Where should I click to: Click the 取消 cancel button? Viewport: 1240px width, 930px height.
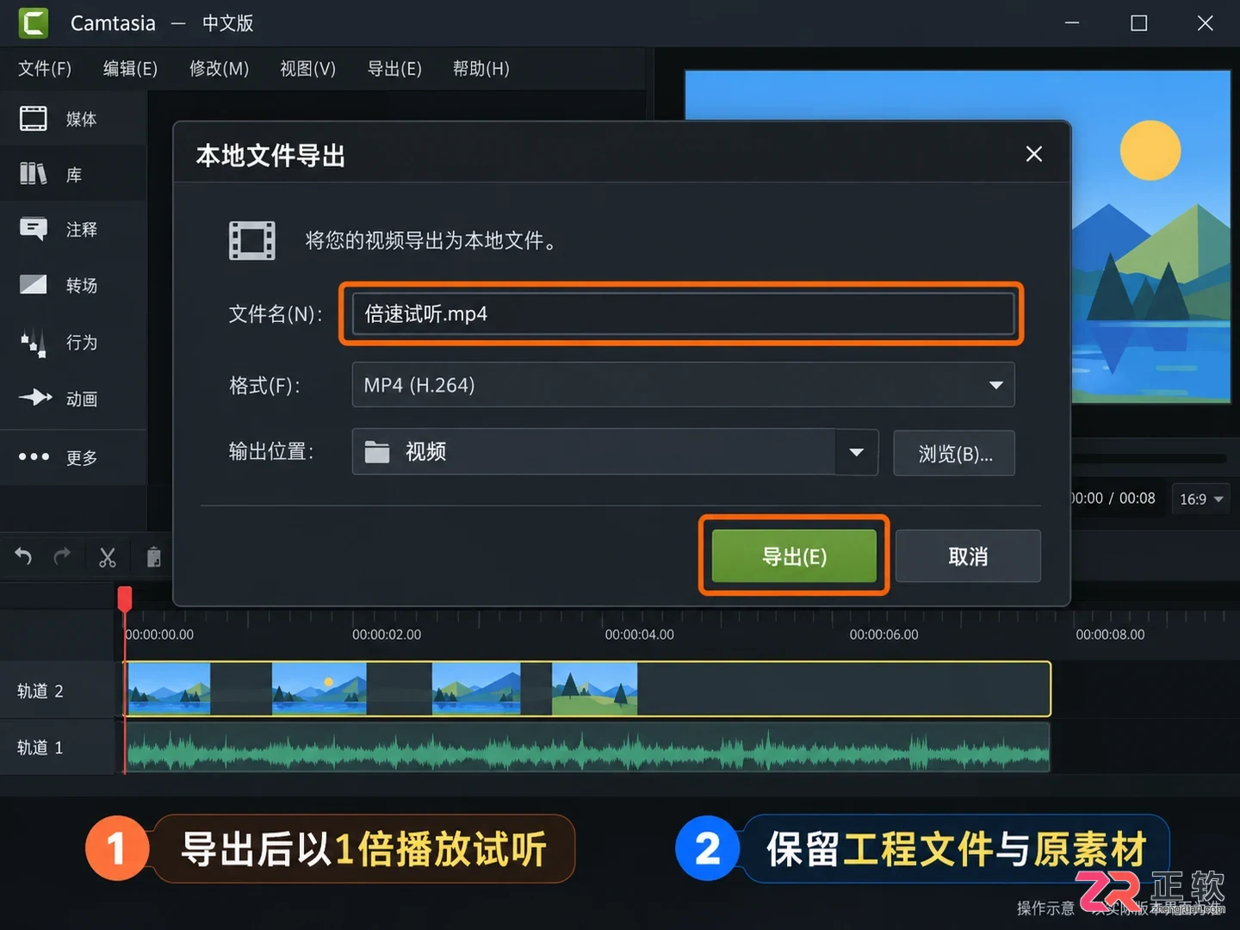pos(968,556)
